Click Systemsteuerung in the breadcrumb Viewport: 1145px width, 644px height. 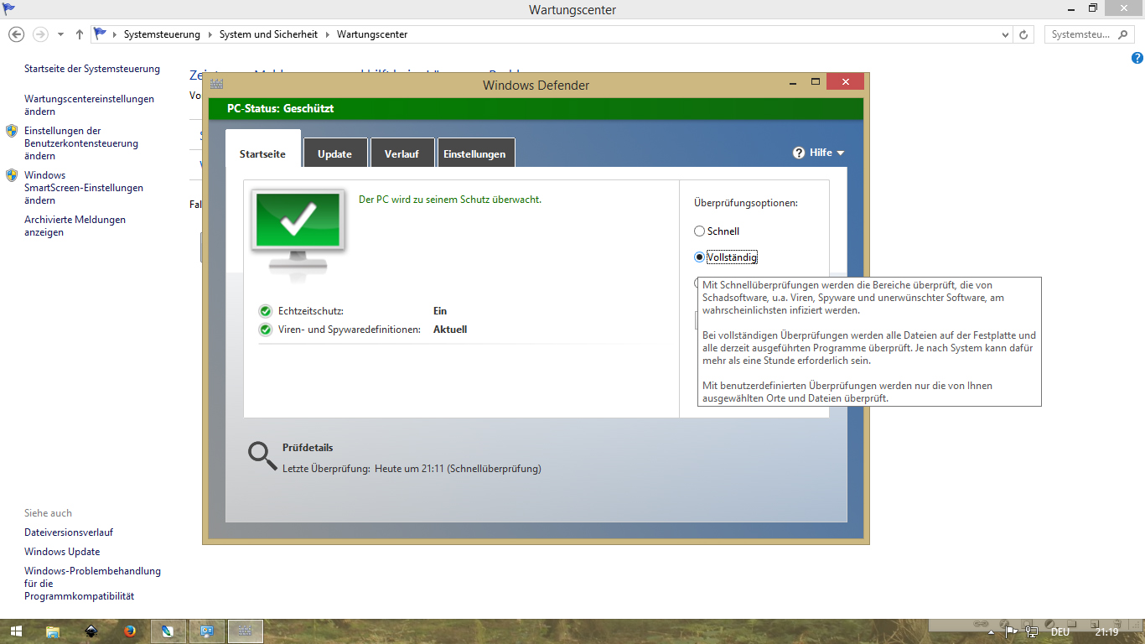pos(162,34)
